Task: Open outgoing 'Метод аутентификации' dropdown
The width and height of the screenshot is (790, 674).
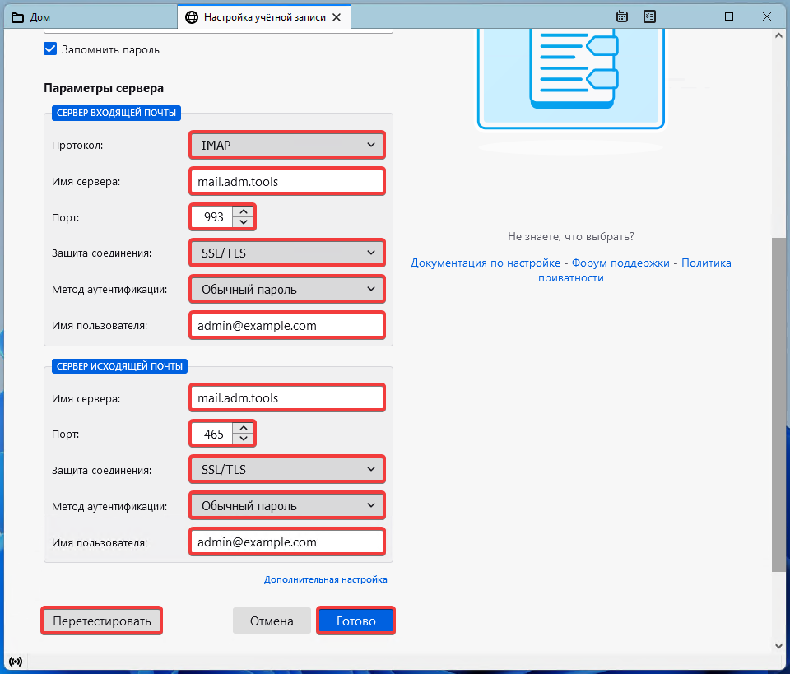Action: tap(286, 506)
